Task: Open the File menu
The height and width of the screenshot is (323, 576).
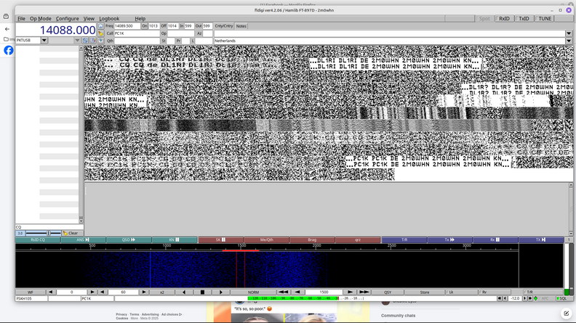Action: click(21, 19)
